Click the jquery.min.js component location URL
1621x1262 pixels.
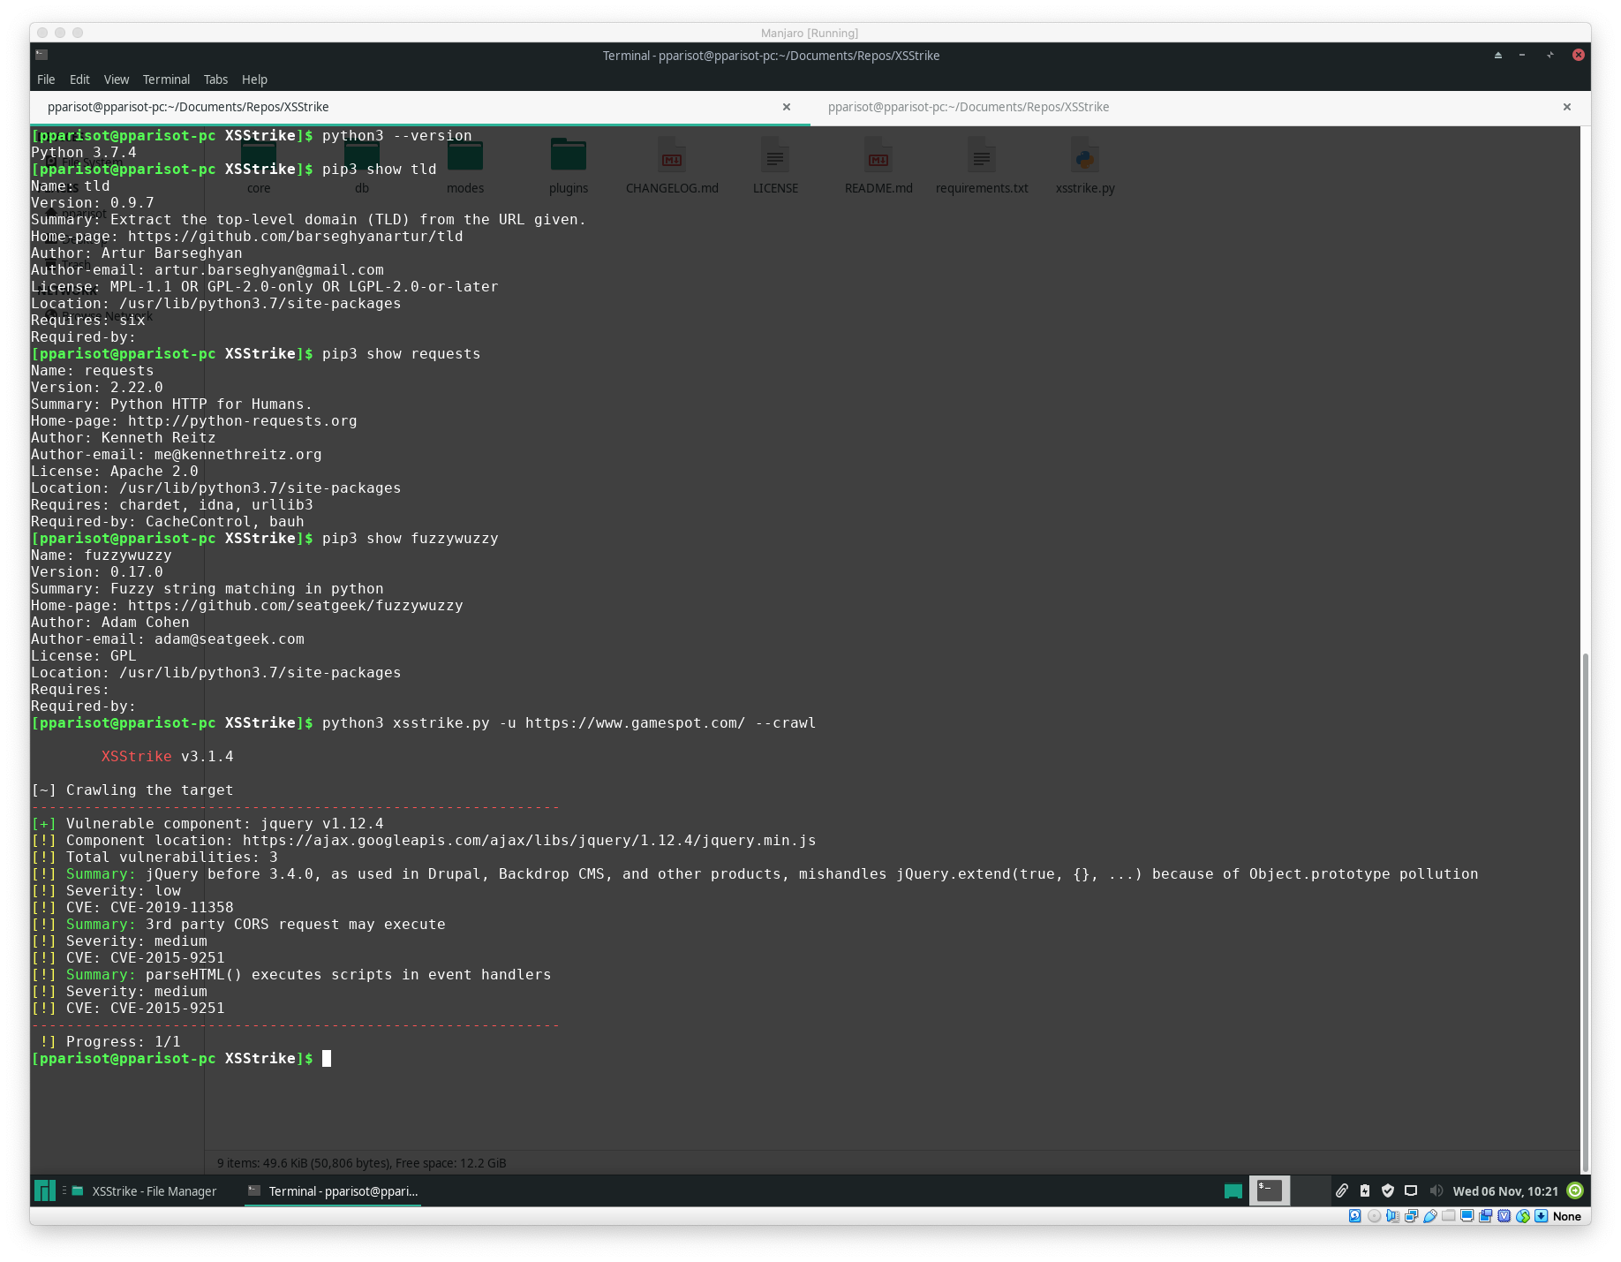click(x=529, y=841)
